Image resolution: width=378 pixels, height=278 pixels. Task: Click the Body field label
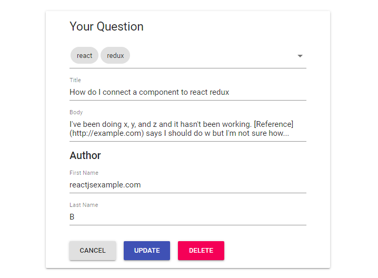76,113
